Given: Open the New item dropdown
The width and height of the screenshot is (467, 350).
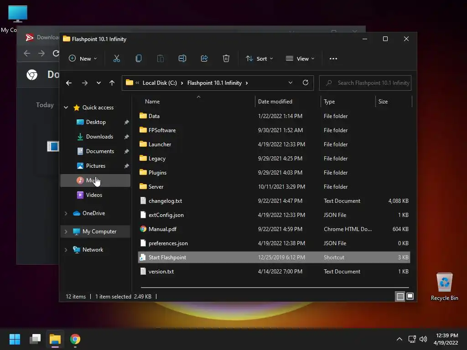Looking at the screenshot, I should [83, 59].
